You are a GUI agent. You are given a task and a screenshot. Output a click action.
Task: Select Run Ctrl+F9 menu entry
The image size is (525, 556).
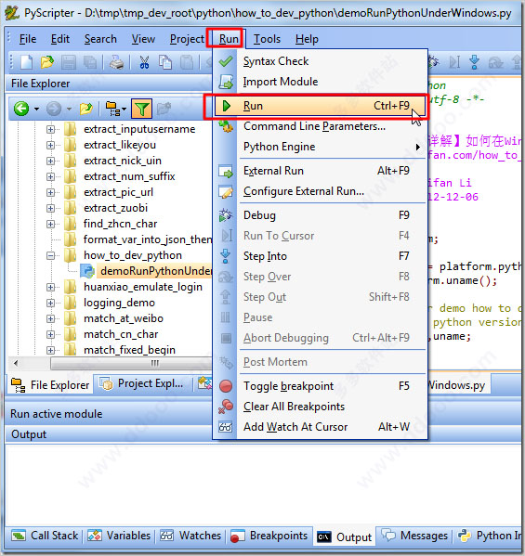(x=320, y=106)
